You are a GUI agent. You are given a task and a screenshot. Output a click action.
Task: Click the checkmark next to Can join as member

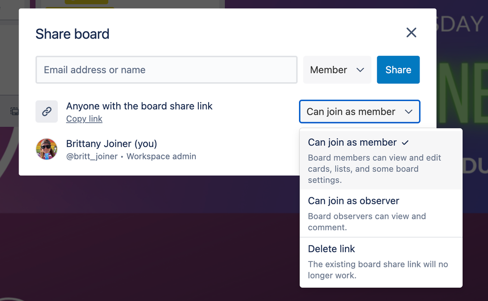click(405, 143)
